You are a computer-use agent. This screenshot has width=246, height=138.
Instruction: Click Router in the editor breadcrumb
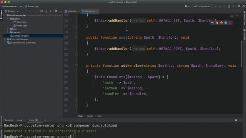click(90, 116)
